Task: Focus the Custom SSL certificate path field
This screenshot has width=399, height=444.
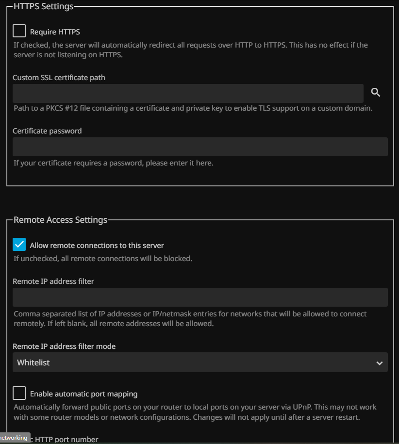Action: coord(188,93)
